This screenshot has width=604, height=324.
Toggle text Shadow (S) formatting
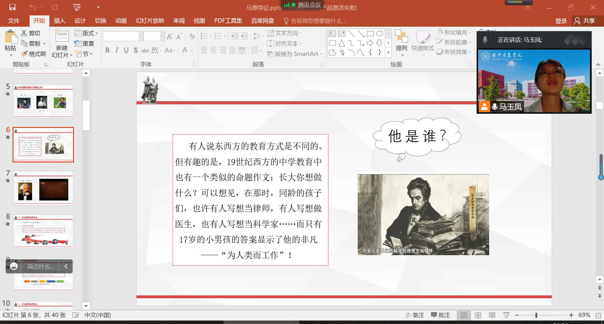(136, 50)
